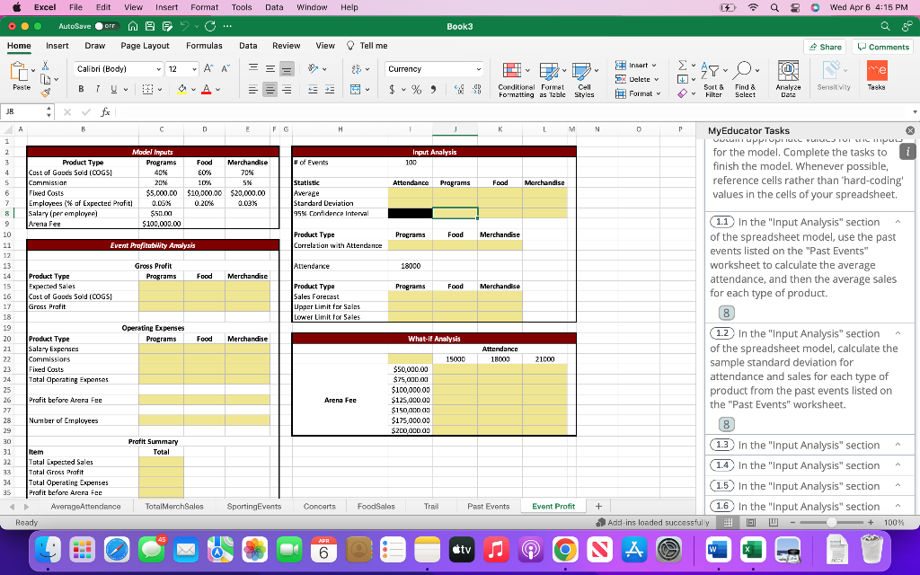Image resolution: width=920 pixels, height=575 pixels.
Task: Click the Merge & Center icon
Action: coord(357,90)
